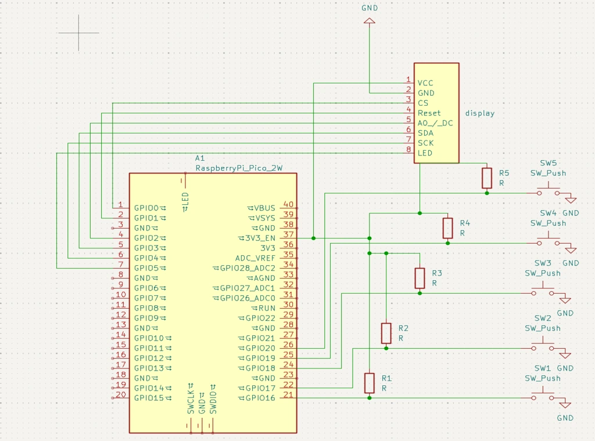Select the SW2 push button switch symbol
This screenshot has width=595, height=441.
[x=543, y=345]
